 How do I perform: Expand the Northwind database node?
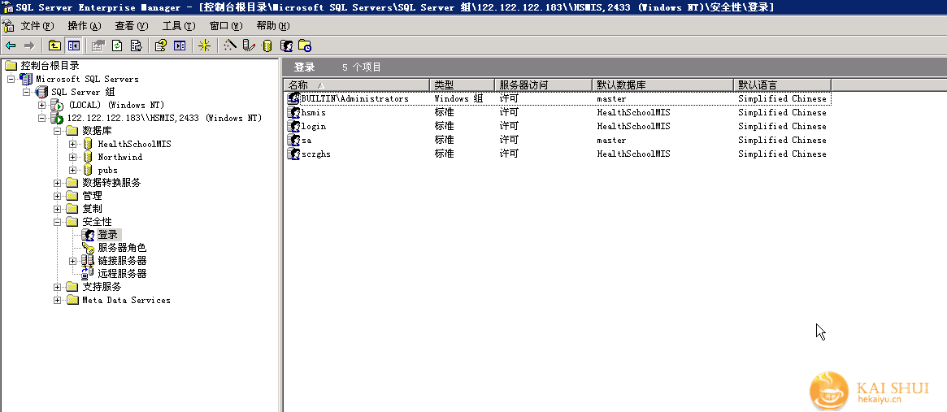pos(73,157)
